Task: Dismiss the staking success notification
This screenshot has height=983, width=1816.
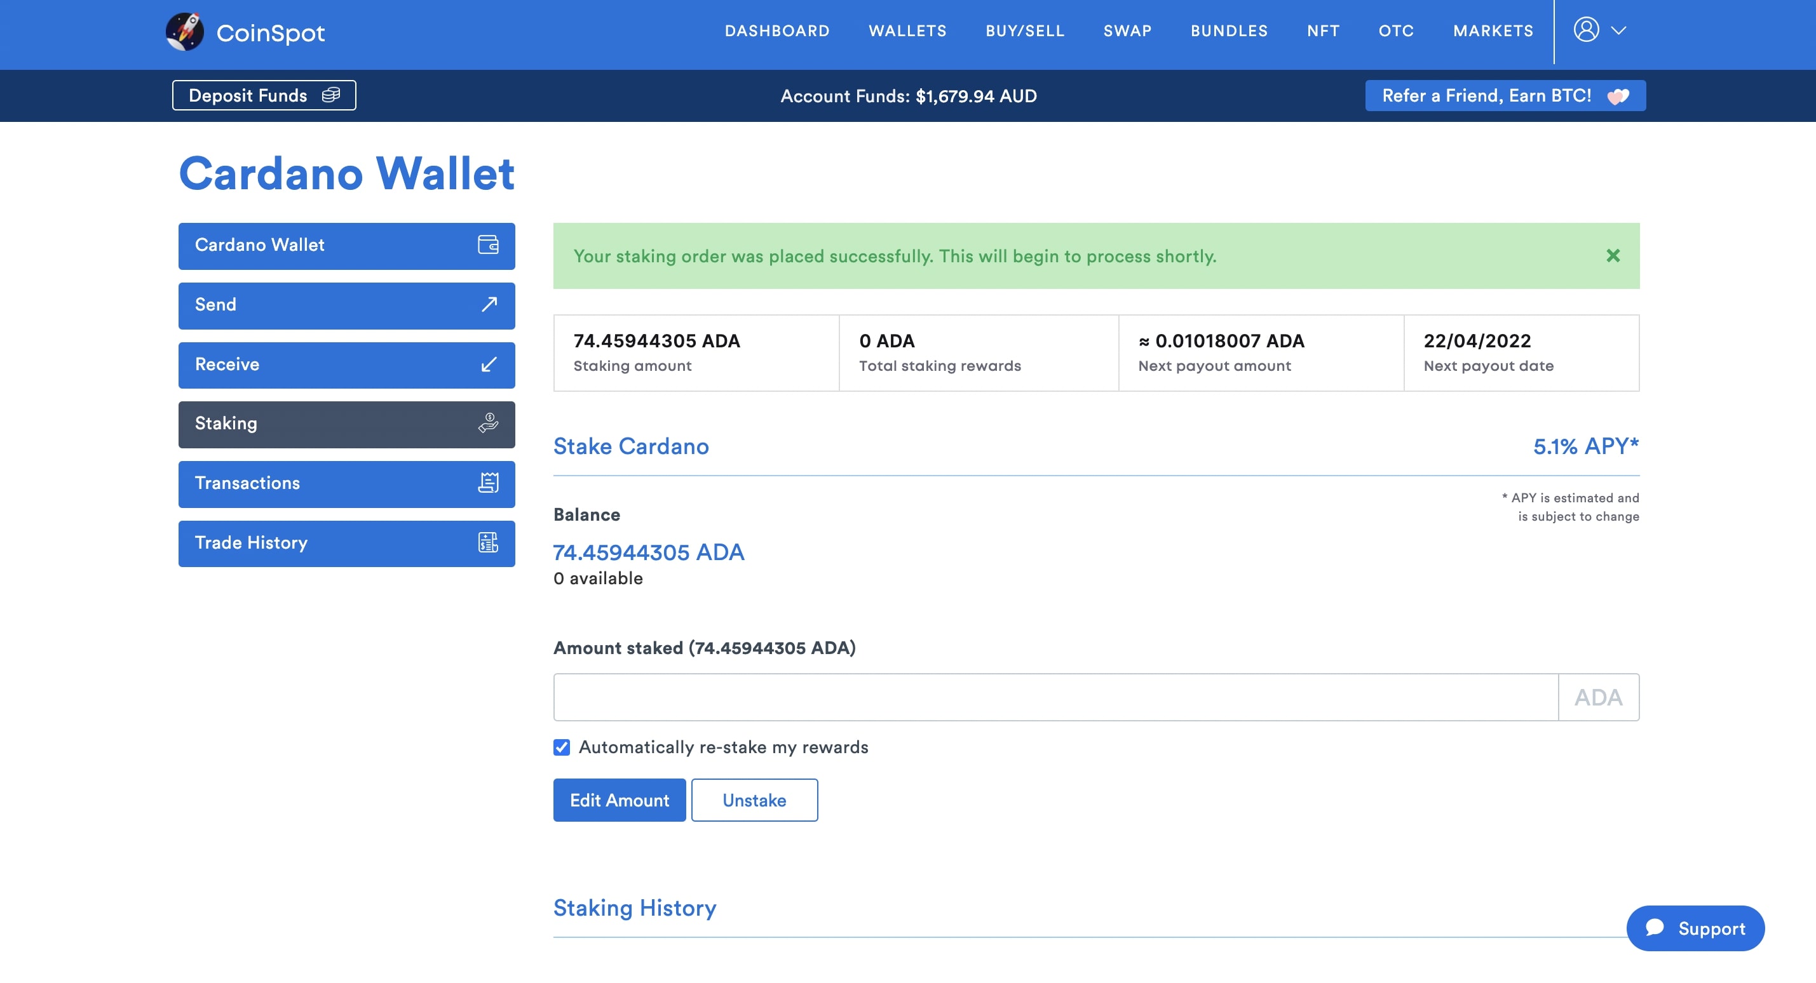Action: (1613, 256)
